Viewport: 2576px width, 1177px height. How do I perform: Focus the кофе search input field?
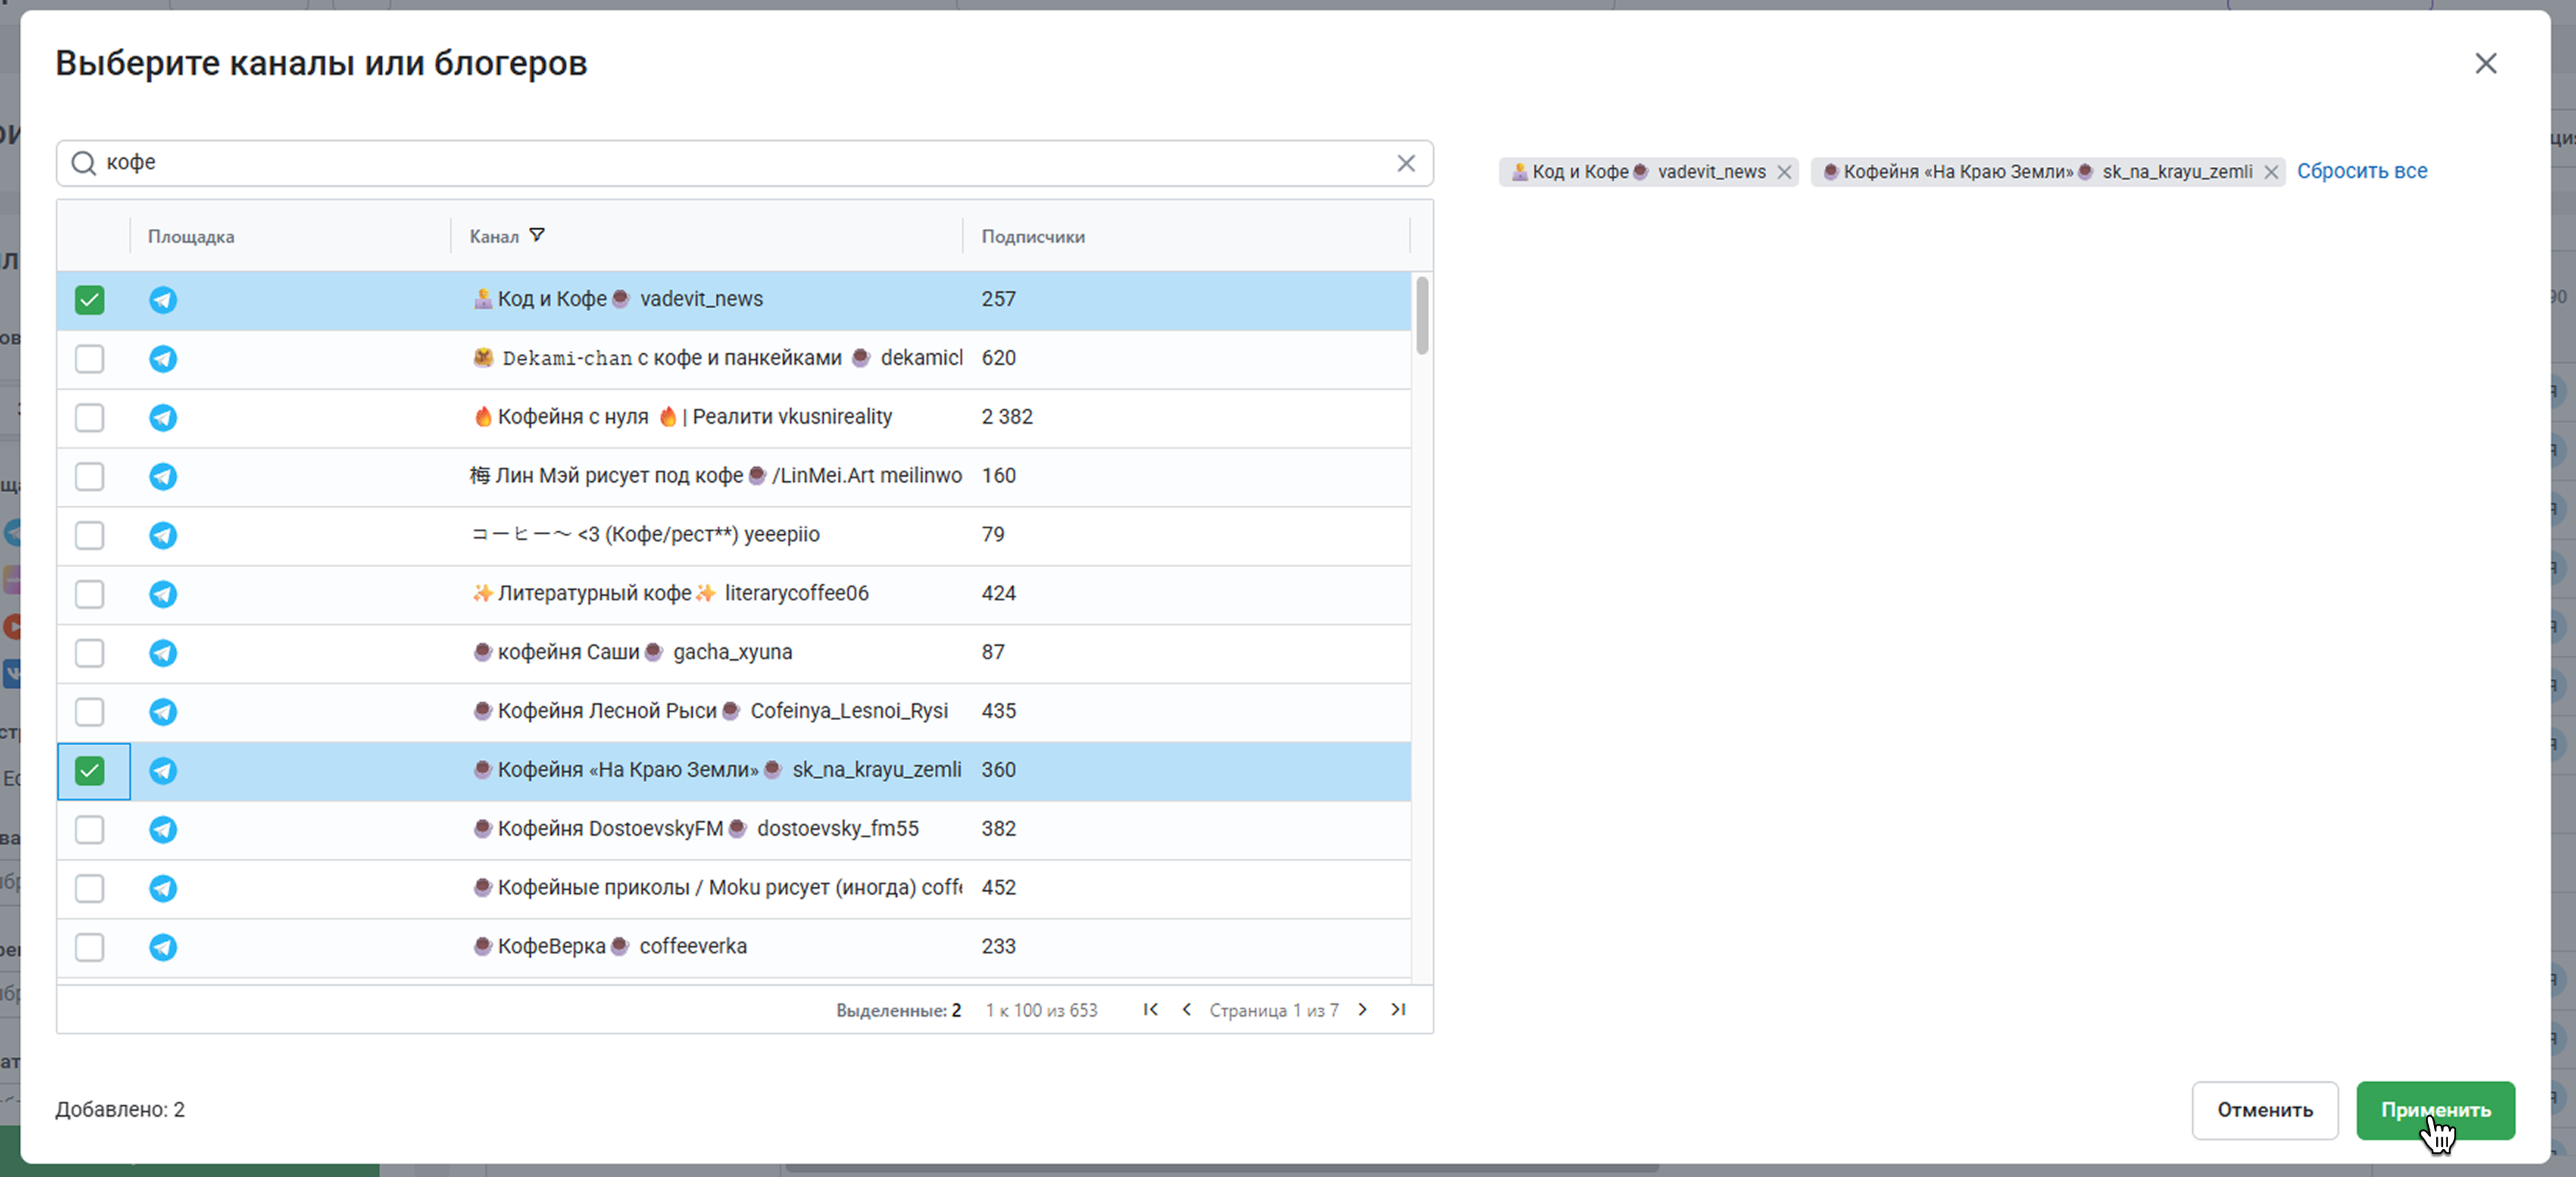point(744,163)
